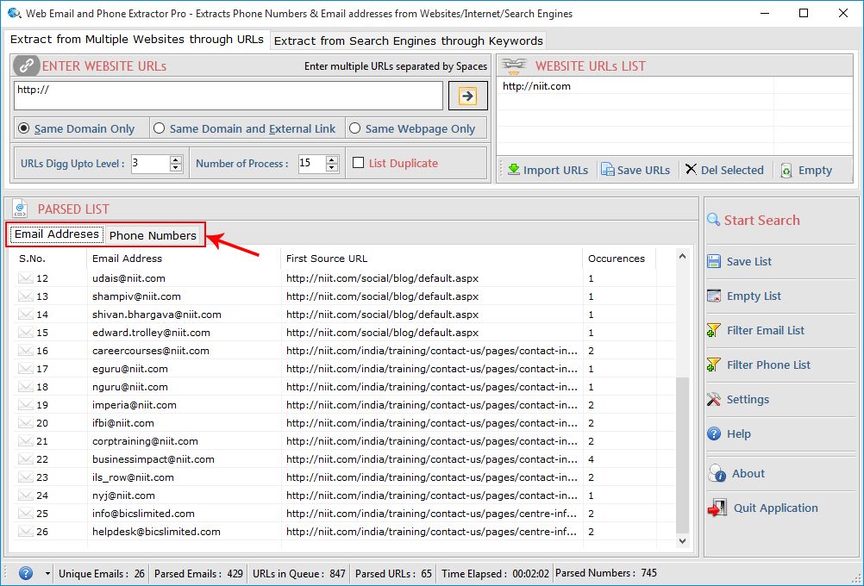Click the envelope icon on row 14
This screenshot has height=586, width=864.
[x=25, y=314]
